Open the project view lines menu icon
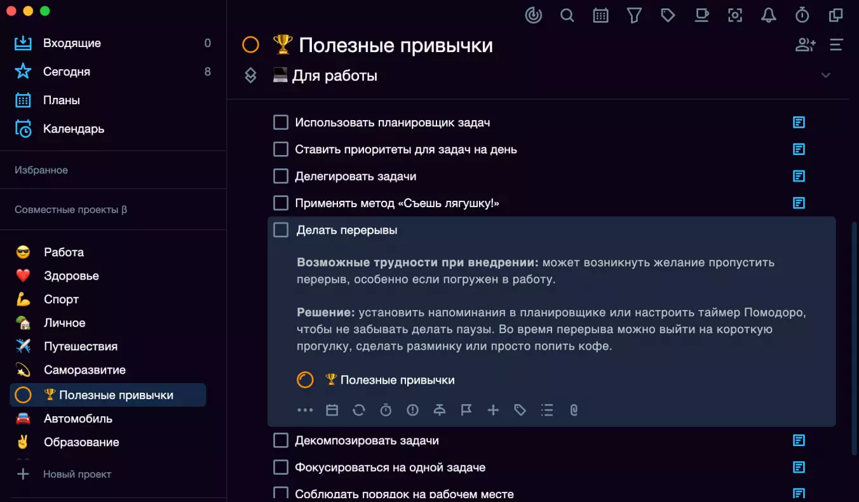The height and width of the screenshot is (502, 859). [836, 45]
